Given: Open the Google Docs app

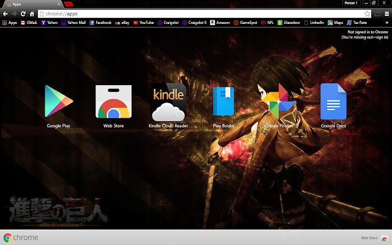Looking at the screenshot, I should [x=333, y=101].
